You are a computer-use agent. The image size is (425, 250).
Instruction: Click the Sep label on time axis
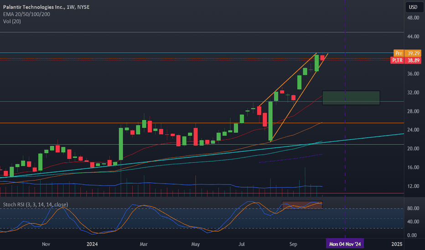(x=293, y=244)
